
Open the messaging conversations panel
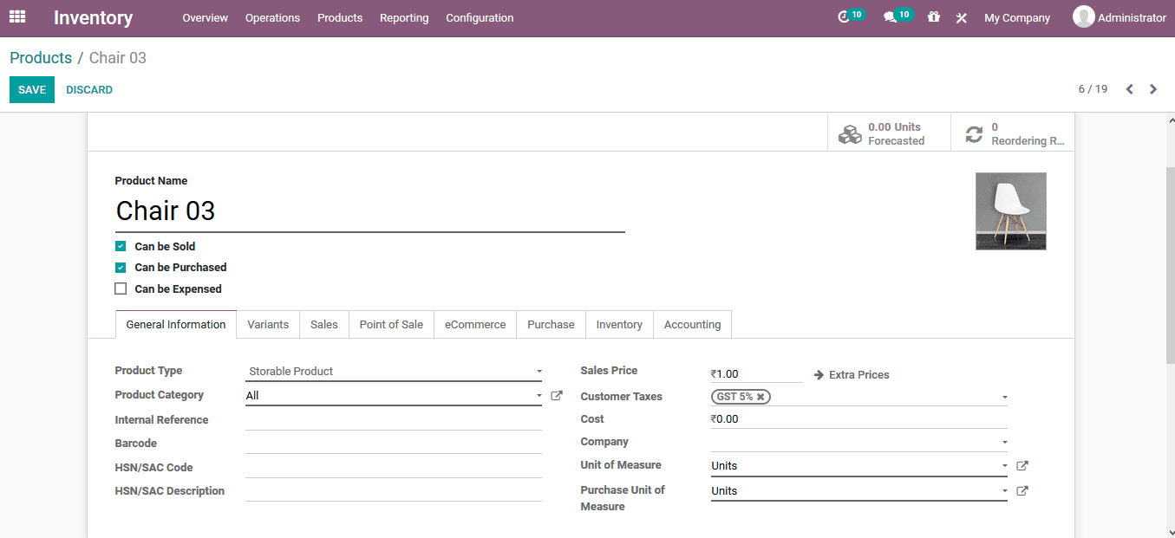click(x=893, y=15)
